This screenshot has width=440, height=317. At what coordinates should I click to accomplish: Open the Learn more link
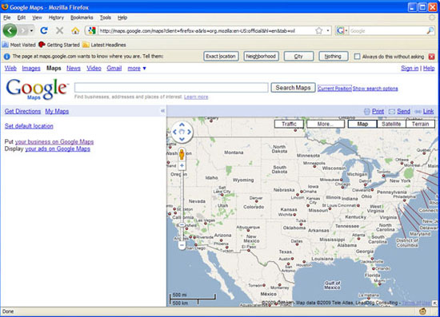pos(196,97)
